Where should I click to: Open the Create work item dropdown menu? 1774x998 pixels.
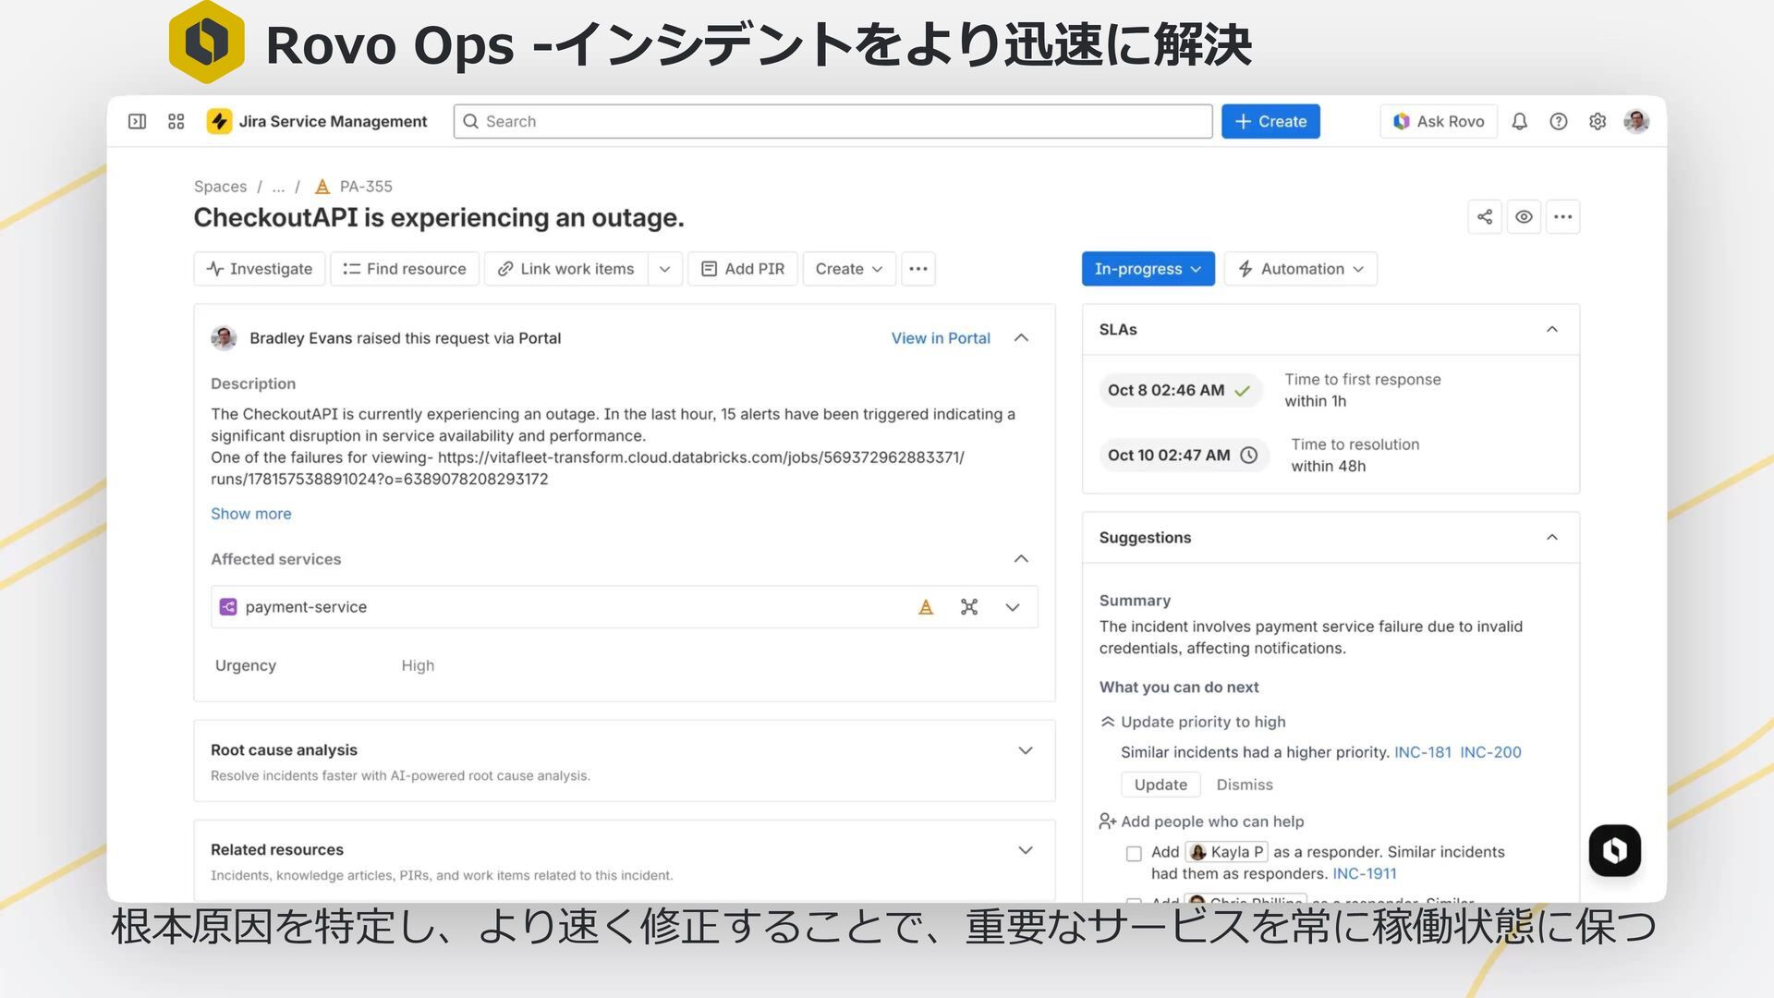coord(848,269)
